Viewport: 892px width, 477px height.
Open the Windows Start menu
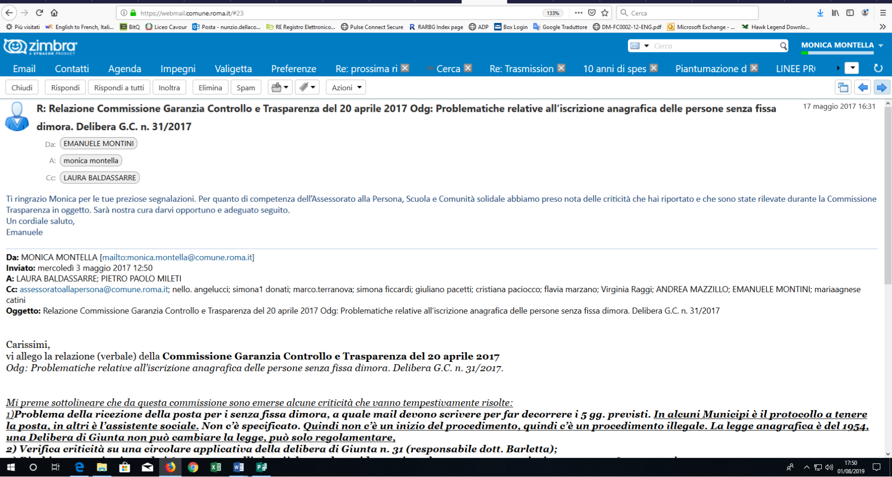pos(10,467)
